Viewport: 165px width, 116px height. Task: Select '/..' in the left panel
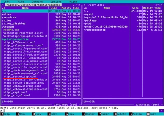click(41, 11)
